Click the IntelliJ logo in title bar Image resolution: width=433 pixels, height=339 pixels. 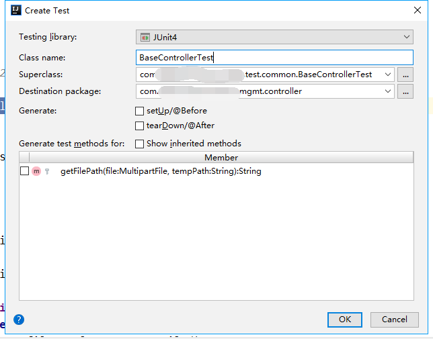click(x=15, y=11)
